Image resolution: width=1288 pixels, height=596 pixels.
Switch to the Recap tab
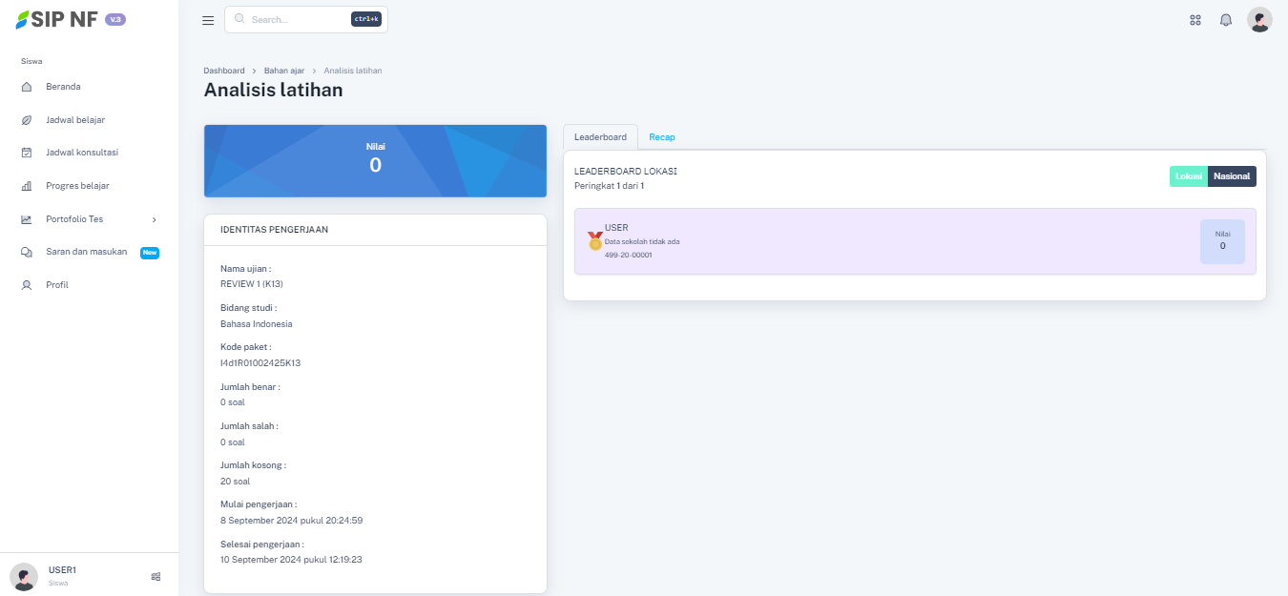click(x=661, y=137)
